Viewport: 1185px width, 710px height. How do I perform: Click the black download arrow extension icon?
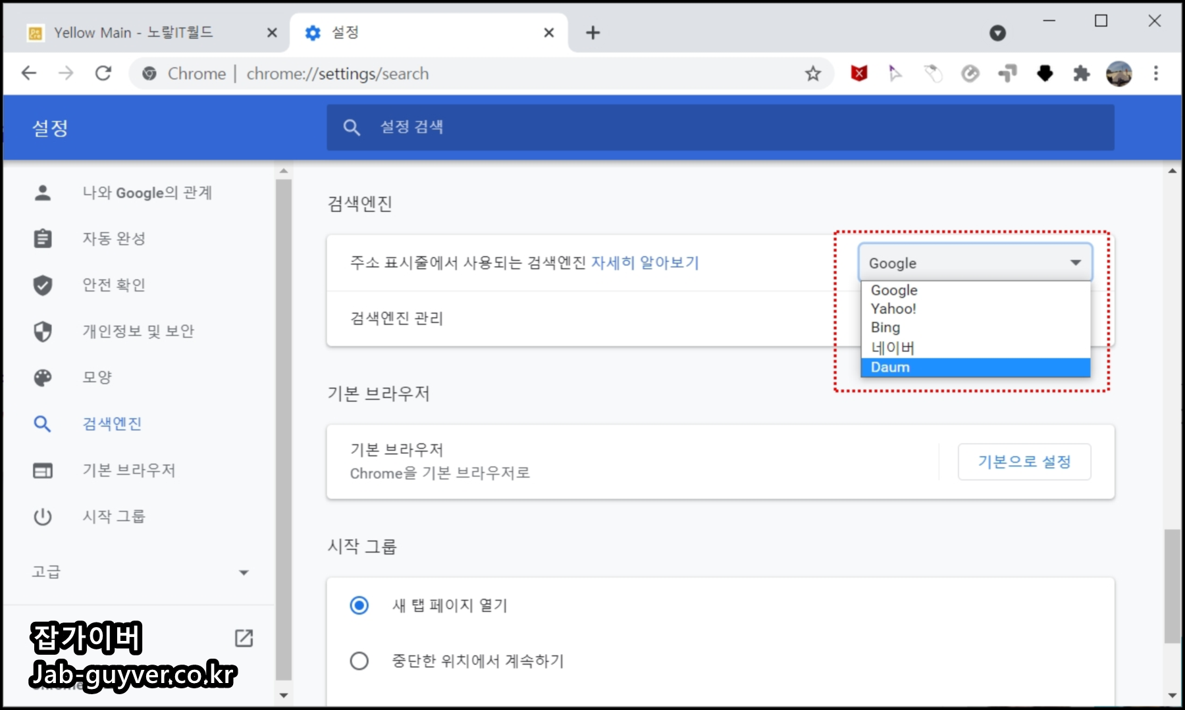pos(1045,73)
